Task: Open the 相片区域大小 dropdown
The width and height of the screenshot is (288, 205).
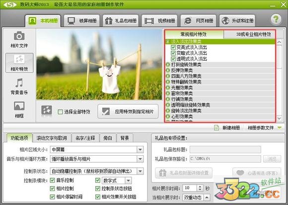Action: (x=97, y=149)
